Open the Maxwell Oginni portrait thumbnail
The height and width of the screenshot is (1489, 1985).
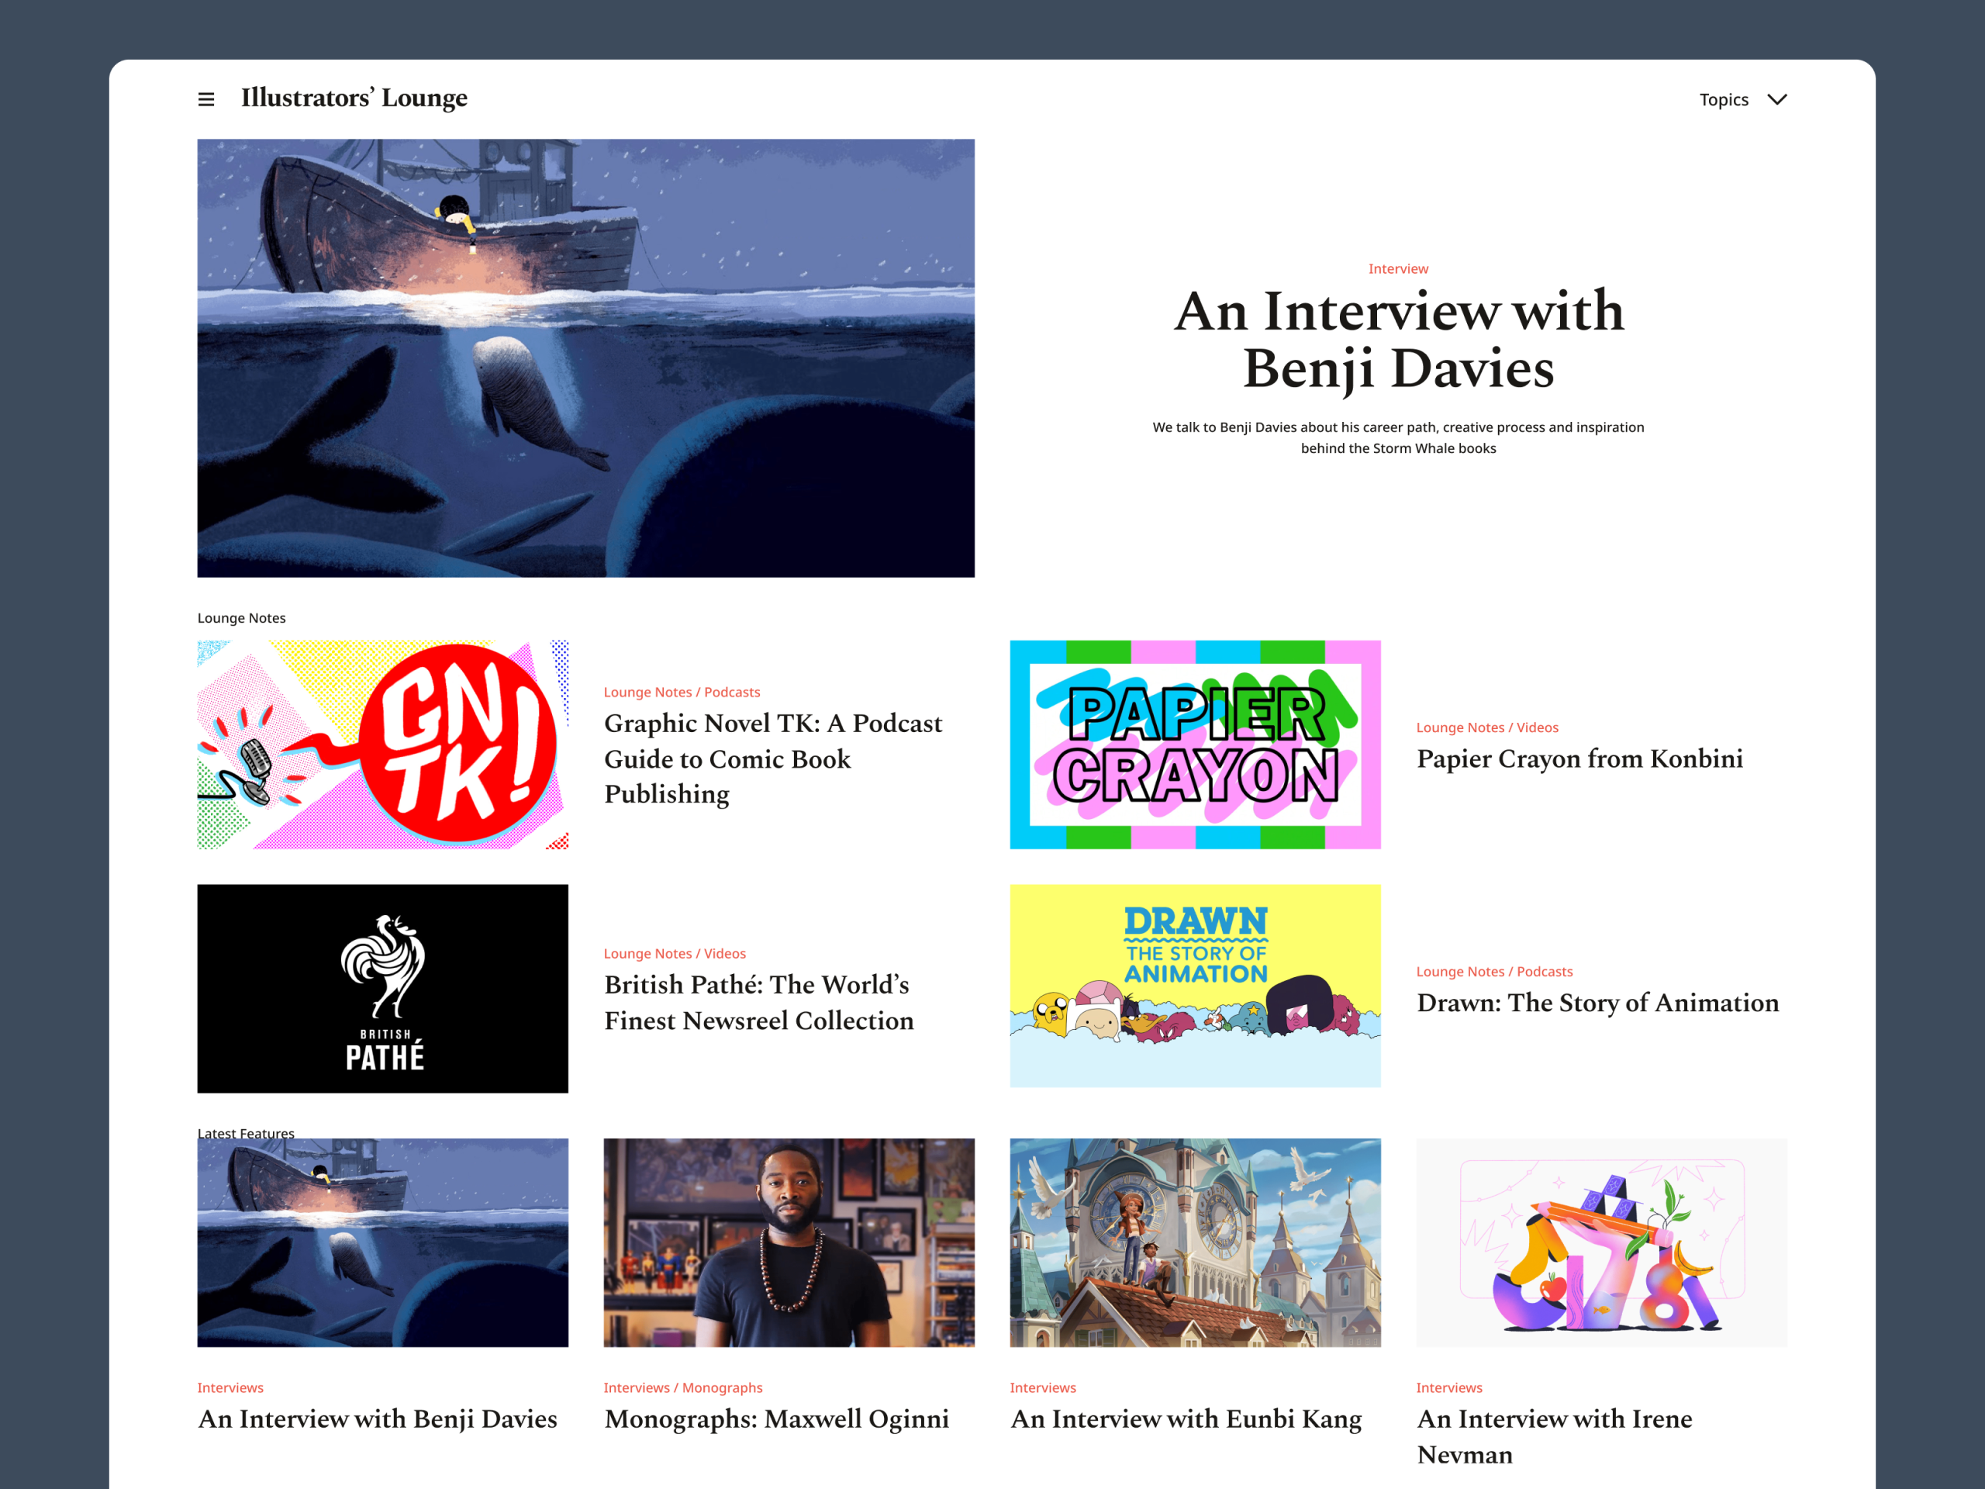(789, 1242)
